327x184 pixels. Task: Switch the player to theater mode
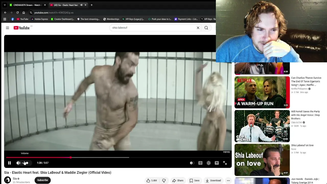click(x=217, y=163)
